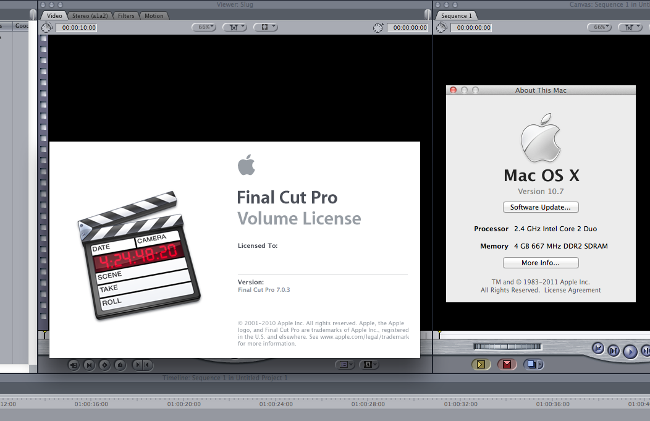Click the Apple logo on Final Cut splash
Viewport: 650px width, 421px height.
coord(247,164)
